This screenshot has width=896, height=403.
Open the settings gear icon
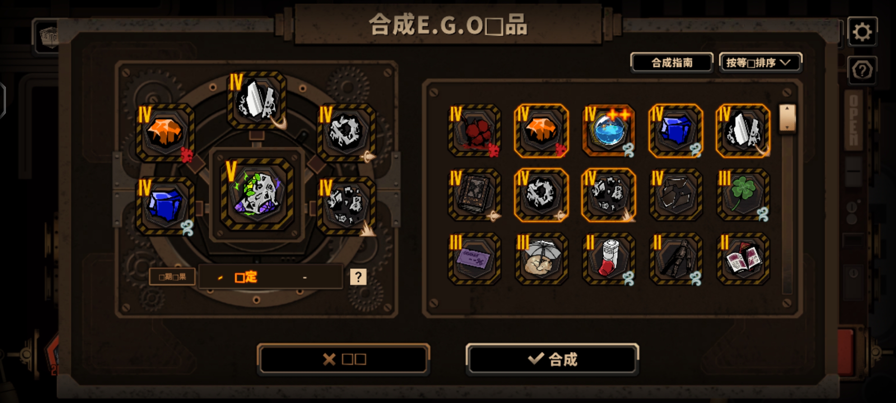[x=862, y=32]
